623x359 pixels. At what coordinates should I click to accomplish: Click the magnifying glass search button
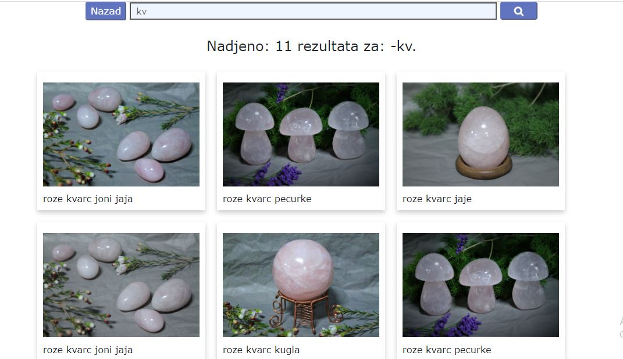pyautogui.click(x=518, y=11)
